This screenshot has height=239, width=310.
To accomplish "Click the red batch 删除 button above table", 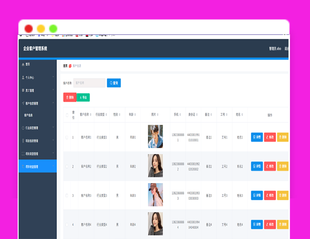I will [70, 98].
